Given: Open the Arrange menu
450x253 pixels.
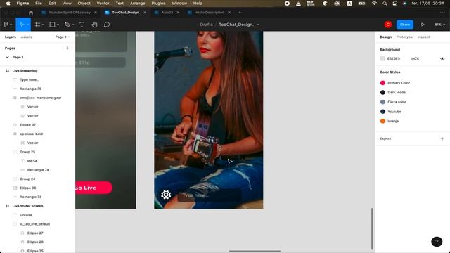Looking at the screenshot, I should point(138,3).
